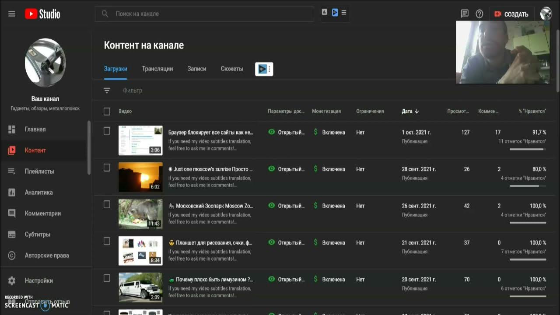This screenshot has height=315, width=560.
Task: Click the sidebar vertical scrollbar
Action: 89,148
